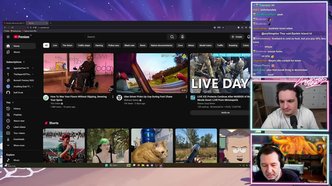Open watch History in the sidebar
The image size is (332, 186).
[20, 109]
